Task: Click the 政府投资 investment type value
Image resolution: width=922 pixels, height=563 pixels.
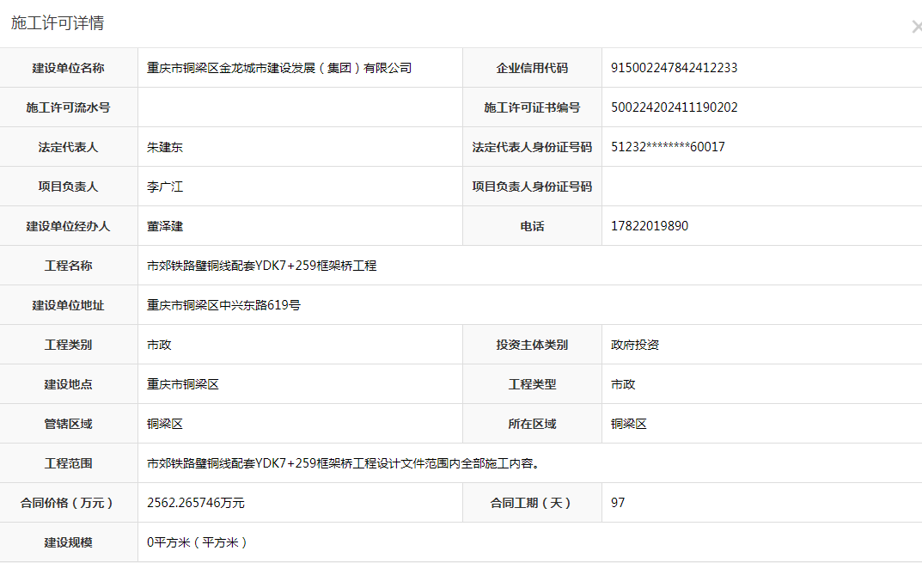Action: pos(635,345)
